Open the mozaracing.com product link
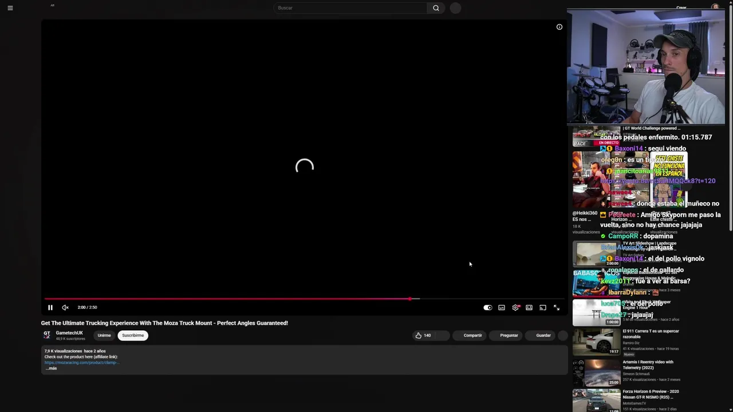The height and width of the screenshot is (412, 733). (x=82, y=362)
